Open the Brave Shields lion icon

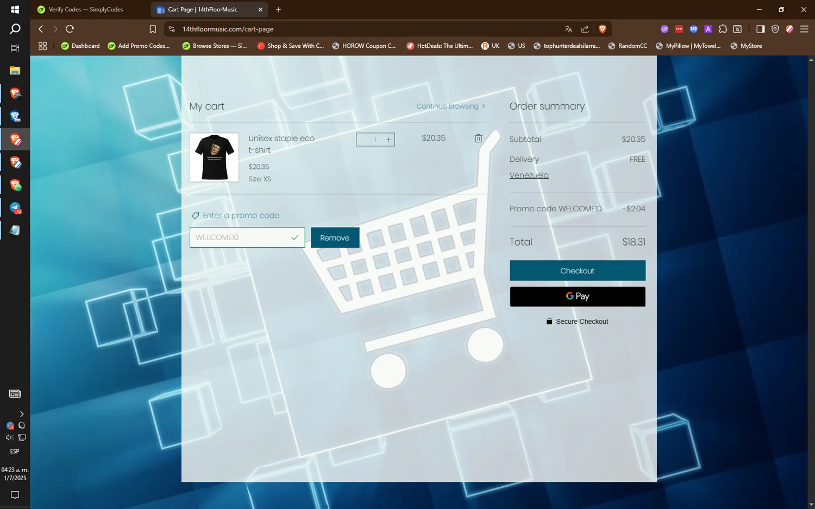[x=603, y=29]
